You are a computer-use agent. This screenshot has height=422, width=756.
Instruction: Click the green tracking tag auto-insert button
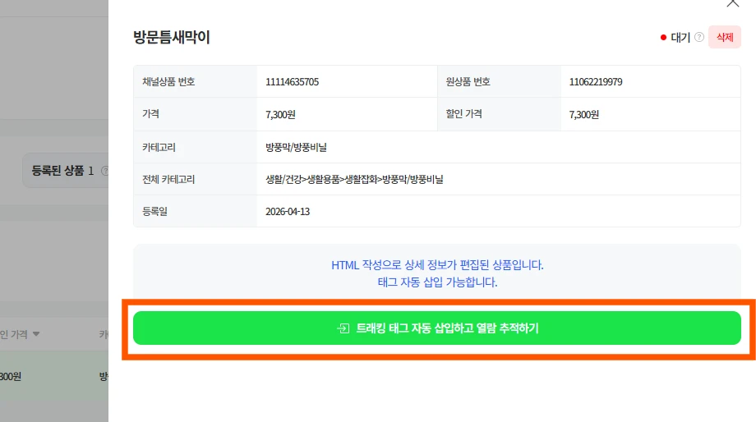click(x=437, y=328)
